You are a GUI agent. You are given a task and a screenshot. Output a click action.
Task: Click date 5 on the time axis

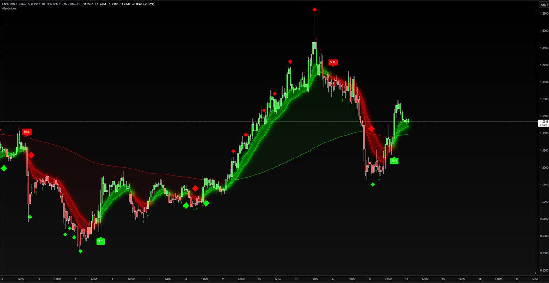76,278
